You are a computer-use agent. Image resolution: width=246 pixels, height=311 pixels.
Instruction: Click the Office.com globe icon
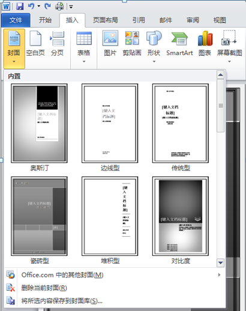coord(10,274)
